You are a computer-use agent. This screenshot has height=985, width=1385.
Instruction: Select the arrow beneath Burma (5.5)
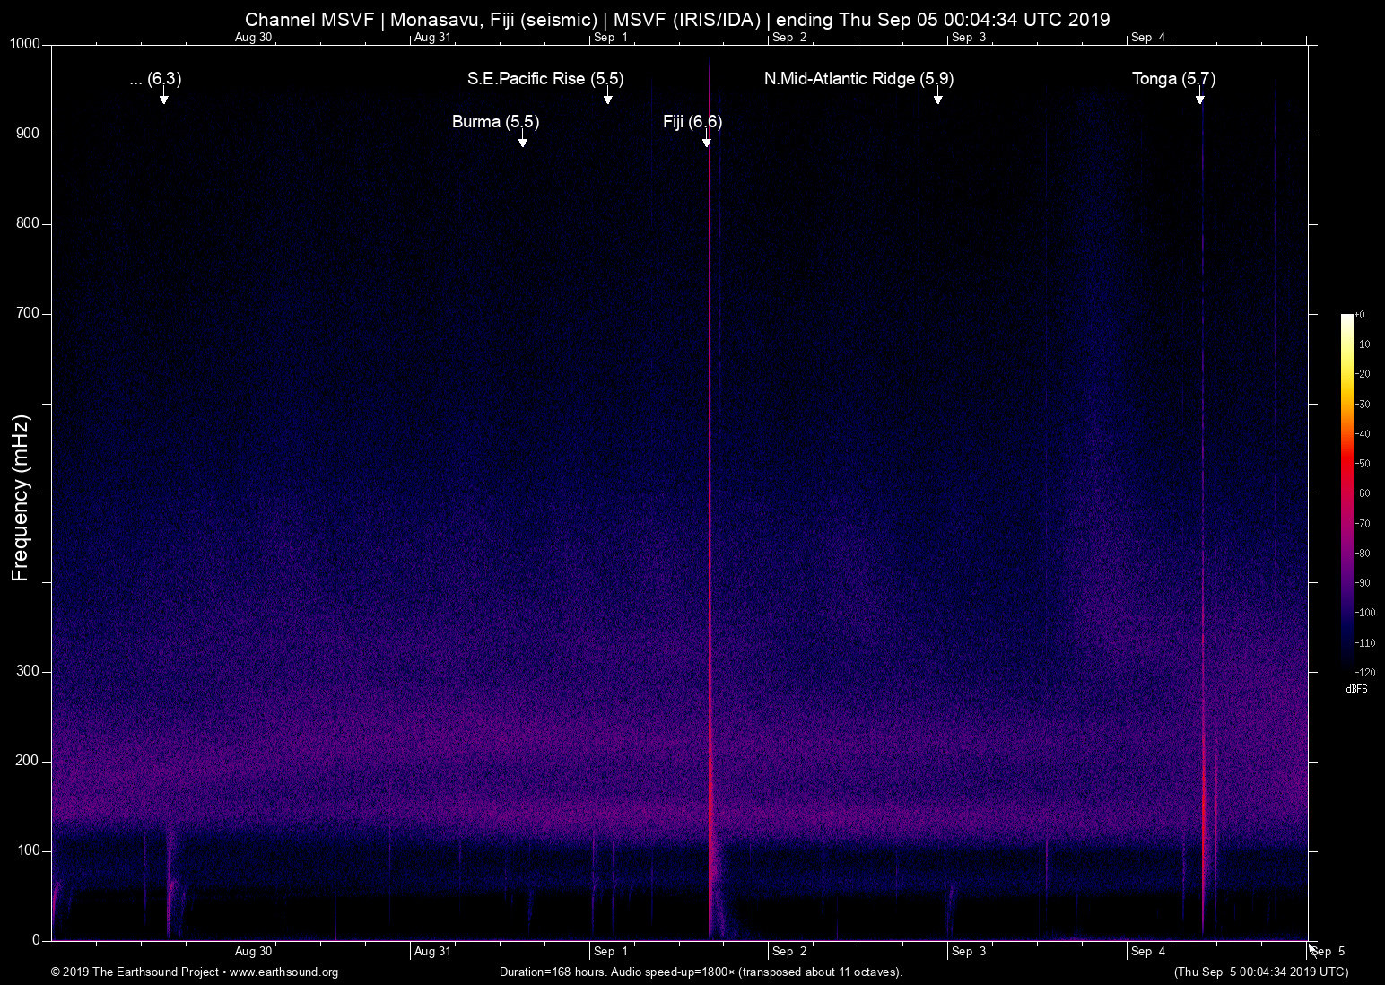click(x=522, y=142)
